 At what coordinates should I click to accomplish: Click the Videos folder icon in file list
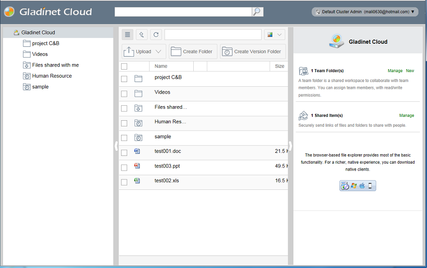pyautogui.click(x=138, y=94)
